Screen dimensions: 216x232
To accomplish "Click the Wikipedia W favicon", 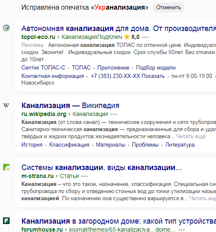I will click(6, 106).
